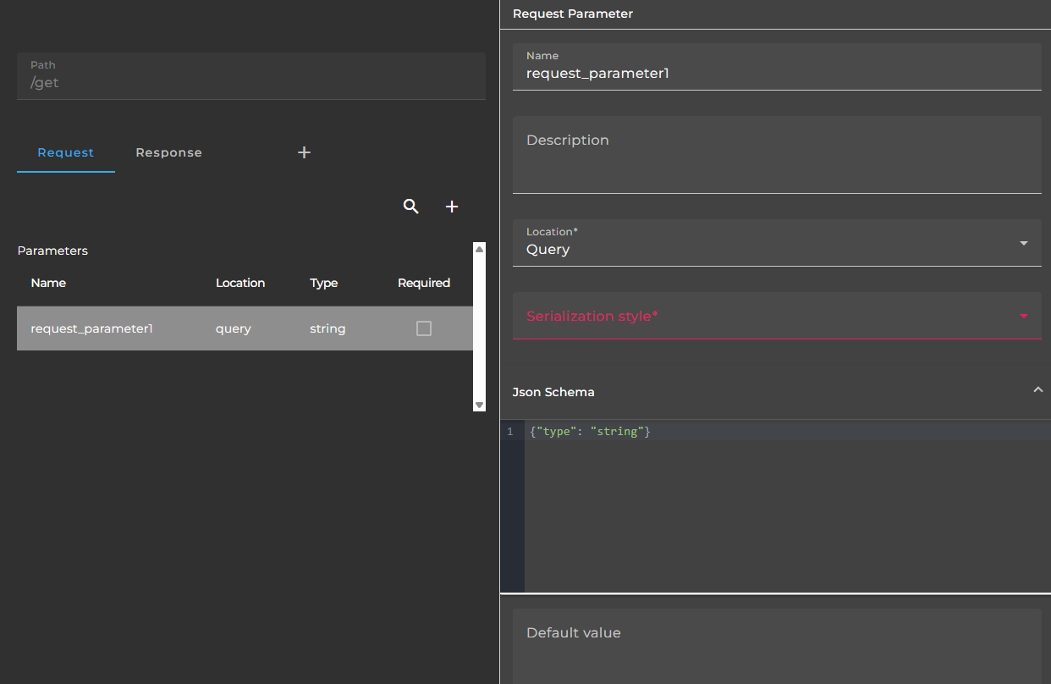This screenshot has width=1051, height=684.
Task: Click the Required column header
Action: tap(424, 283)
